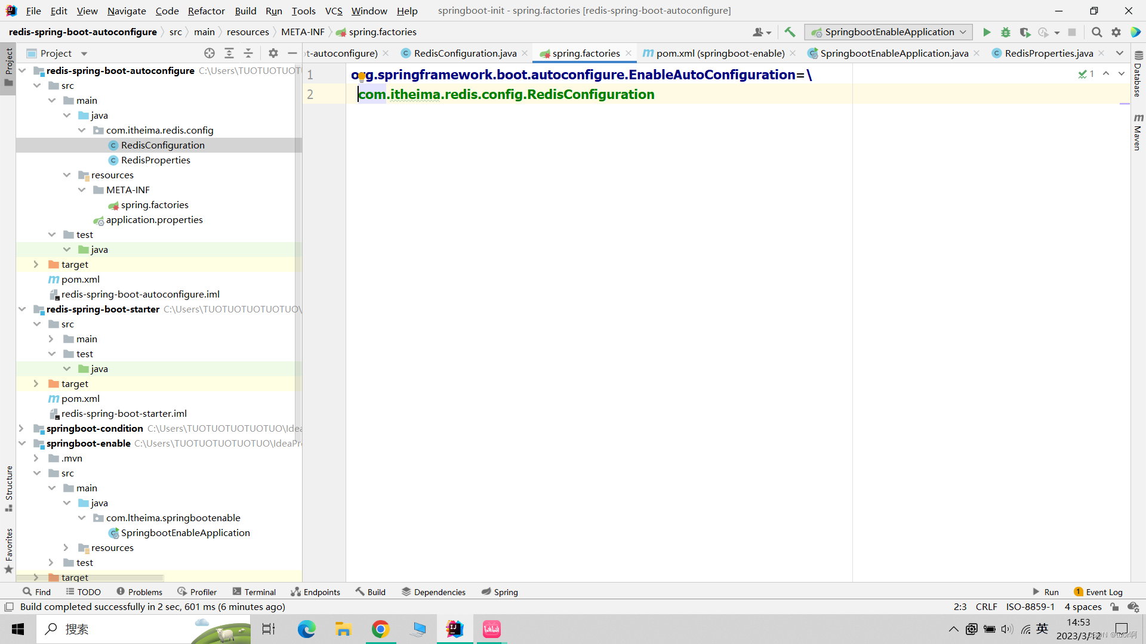Open SpringbootEnableApplication run configuration dropdown
The image size is (1146, 644).
888,32
